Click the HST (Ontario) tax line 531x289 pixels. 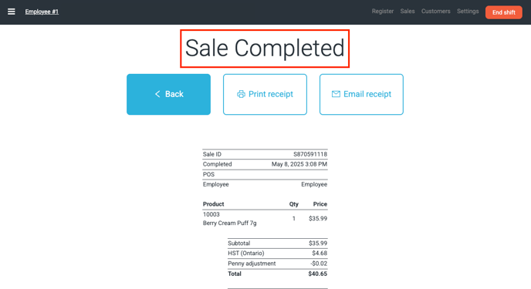click(278, 254)
